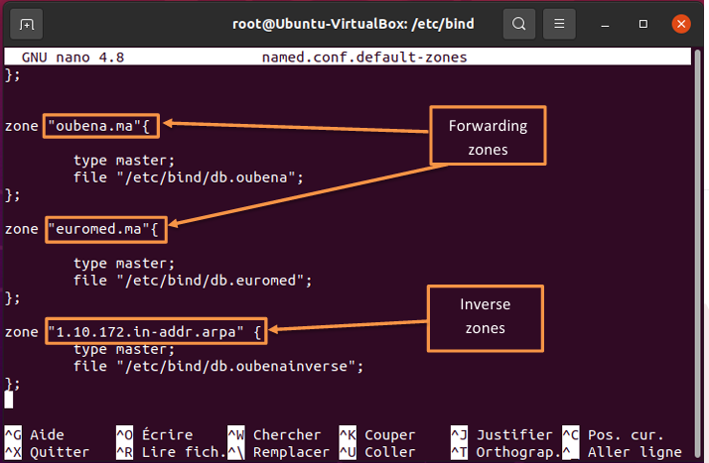Image resolution: width=709 pixels, height=463 pixels.
Task: Maximize the terminal window
Action: click(x=645, y=23)
